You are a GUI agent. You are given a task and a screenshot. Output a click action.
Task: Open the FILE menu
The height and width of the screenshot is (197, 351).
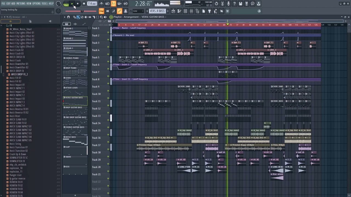[3, 4]
